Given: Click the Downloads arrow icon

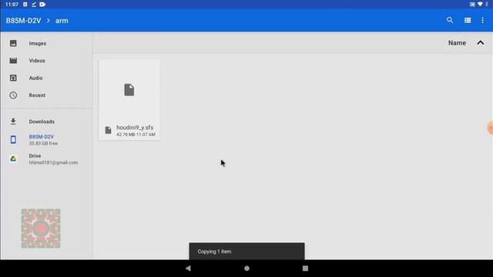Looking at the screenshot, I should [x=13, y=122].
